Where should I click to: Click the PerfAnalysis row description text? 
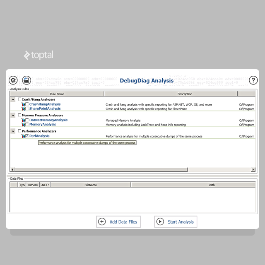[x=154, y=136]
